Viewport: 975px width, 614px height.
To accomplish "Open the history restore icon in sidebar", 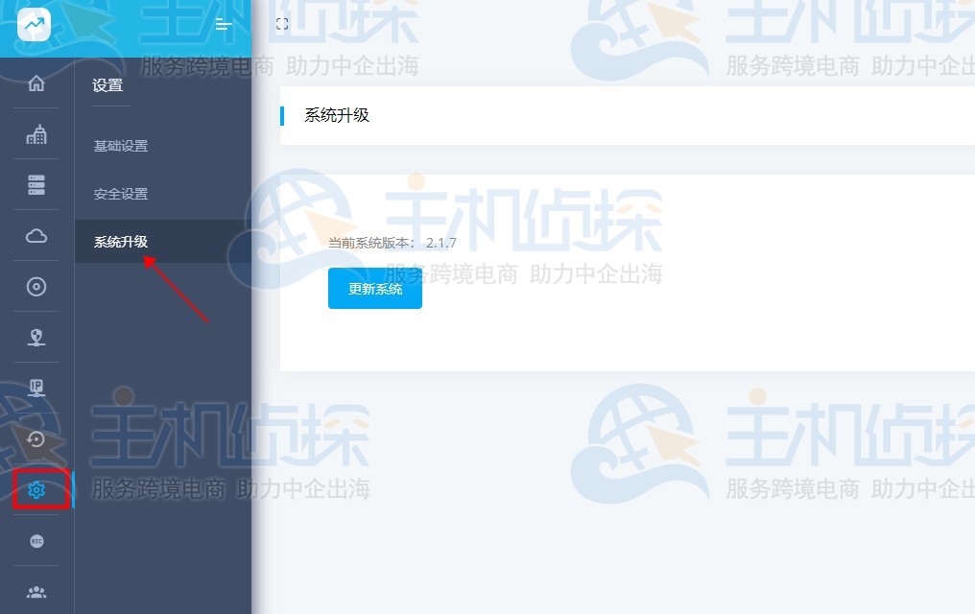I will click(x=36, y=438).
